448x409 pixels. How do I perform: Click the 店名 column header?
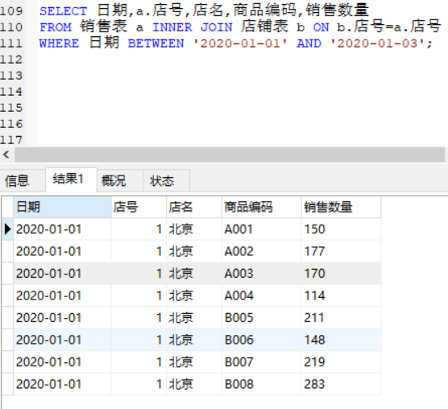pyautogui.click(x=194, y=207)
